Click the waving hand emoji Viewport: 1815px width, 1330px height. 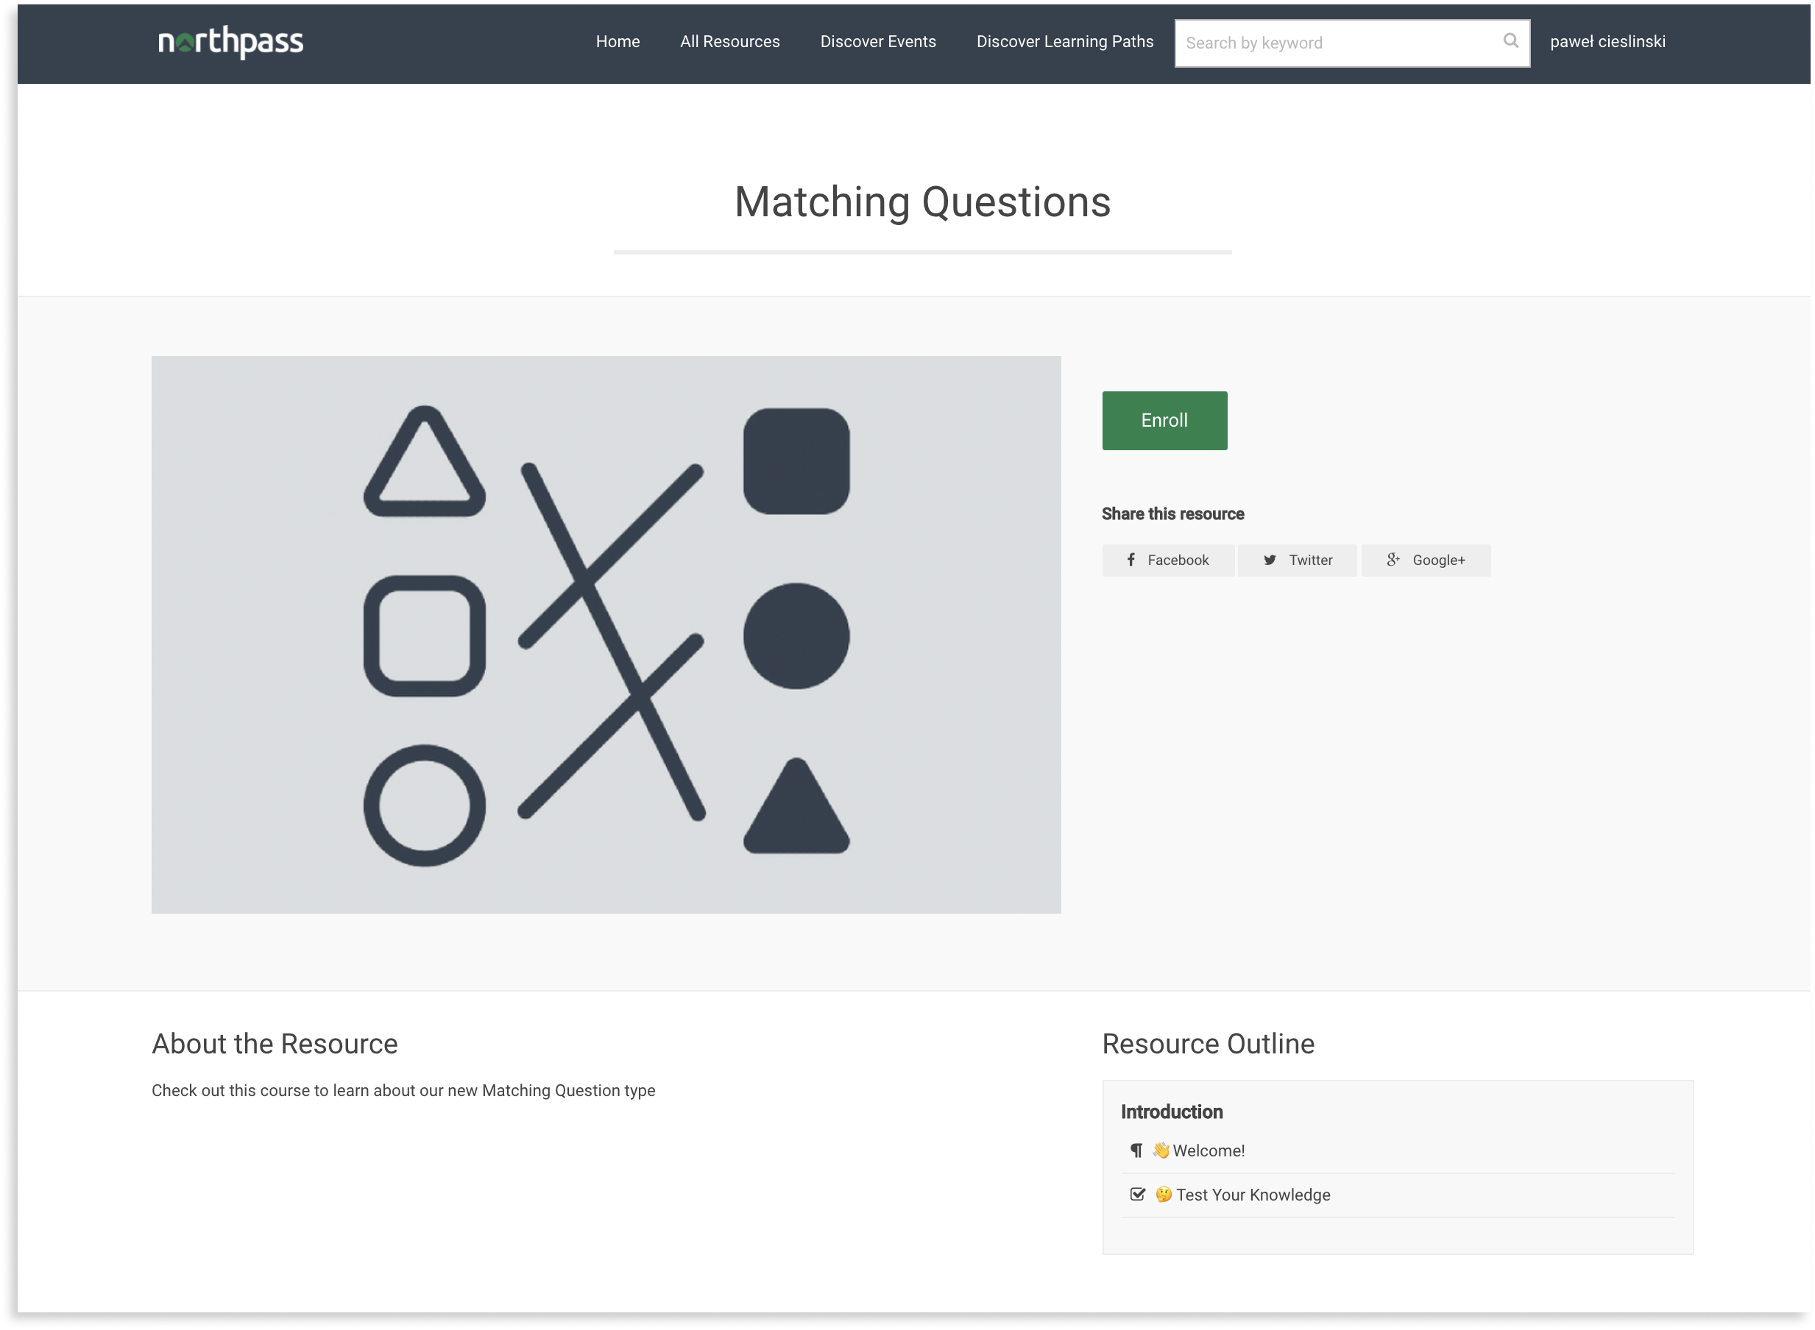1160,1151
